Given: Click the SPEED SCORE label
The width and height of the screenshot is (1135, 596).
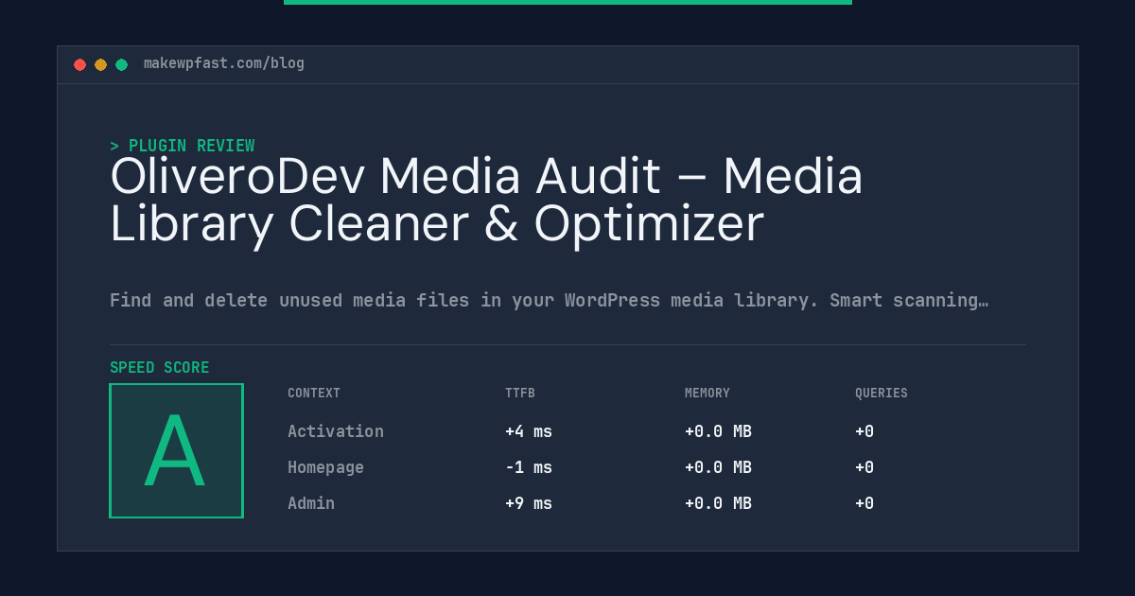Looking at the screenshot, I should (160, 368).
